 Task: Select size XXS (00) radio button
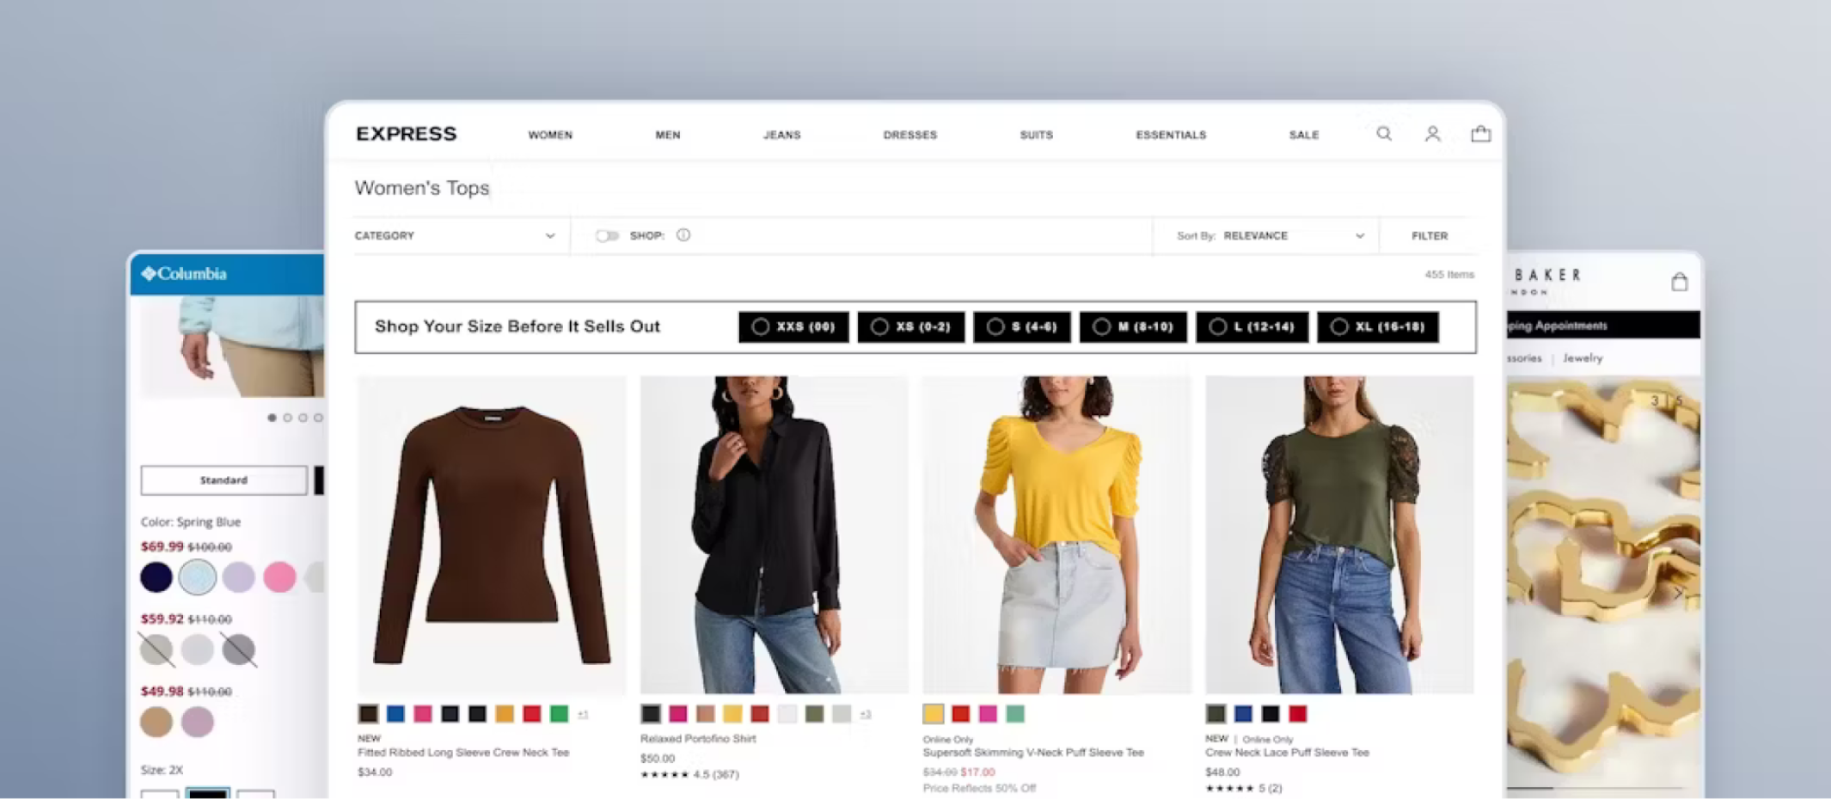click(x=761, y=326)
